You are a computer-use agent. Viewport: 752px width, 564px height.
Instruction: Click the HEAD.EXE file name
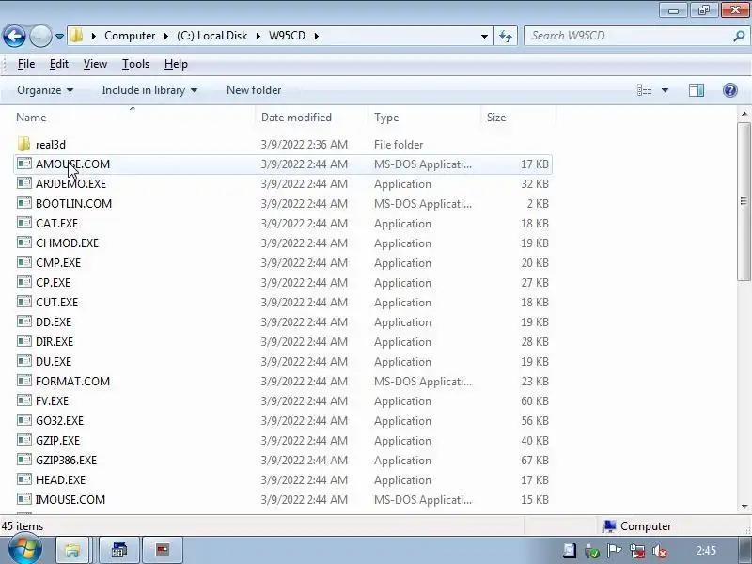click(x=60, y=479)
